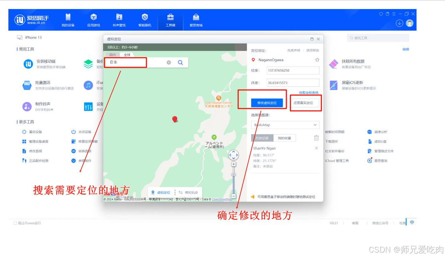Click the 虚拟U盘 tool
Image resolution: width=445 pixels, height=257 pixels.
[377, 141]
